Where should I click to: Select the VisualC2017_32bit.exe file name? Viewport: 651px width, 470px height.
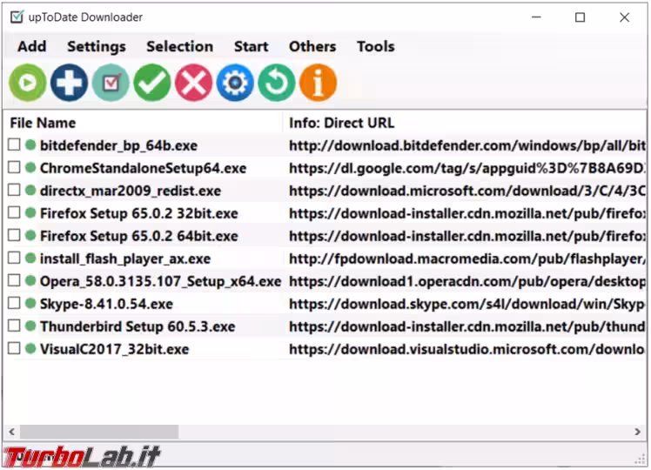coord(114,349)
